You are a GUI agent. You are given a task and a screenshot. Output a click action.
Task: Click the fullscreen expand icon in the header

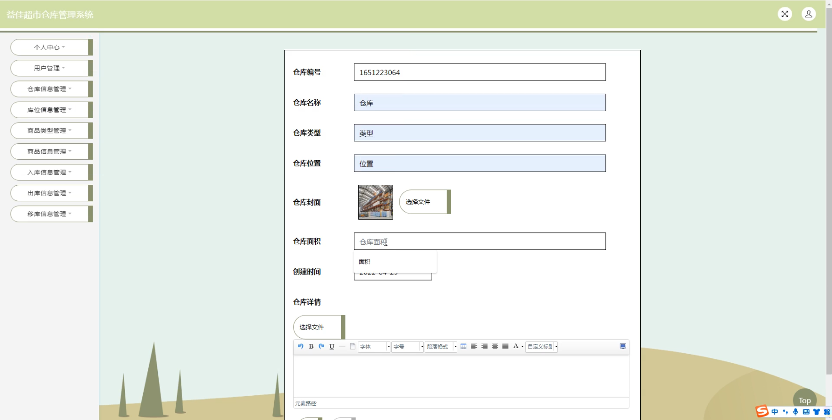coord(785,14)
